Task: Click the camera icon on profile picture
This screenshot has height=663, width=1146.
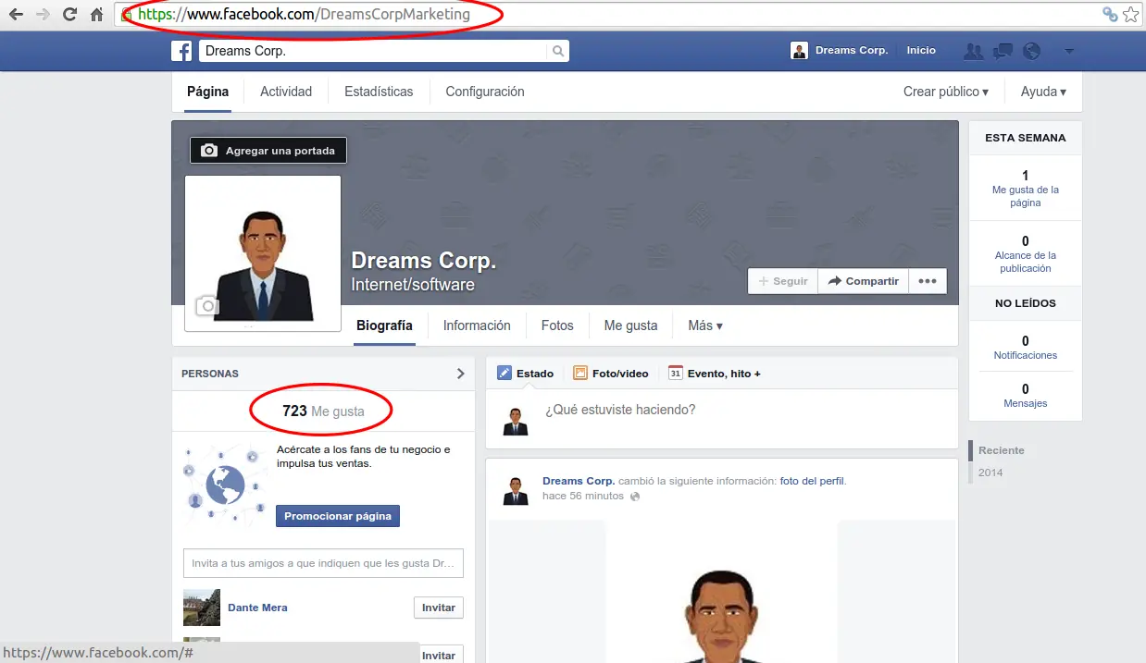Action: coord(208,305)
